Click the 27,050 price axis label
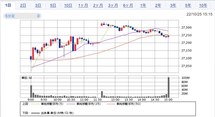 pyautogui.click(x=186, y=66)
